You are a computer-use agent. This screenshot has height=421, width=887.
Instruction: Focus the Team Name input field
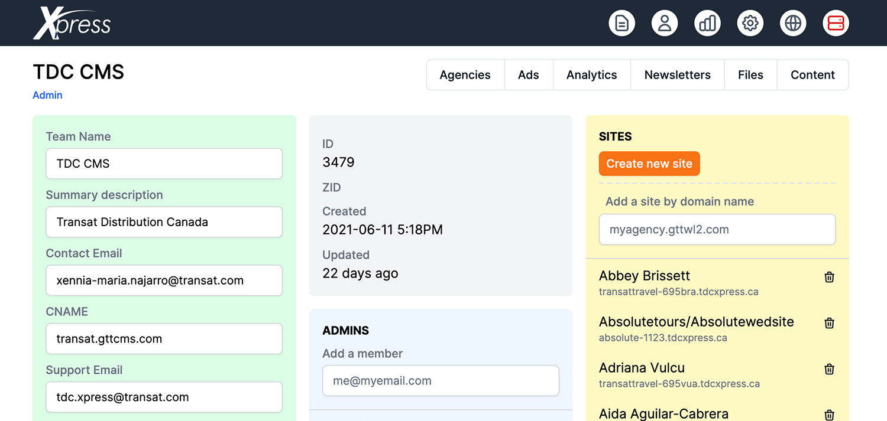click(x=164, y=164)
